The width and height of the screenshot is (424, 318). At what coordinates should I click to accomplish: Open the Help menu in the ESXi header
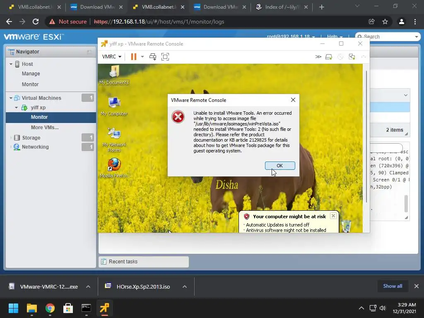pyautogui.click(x=335, y=36)
